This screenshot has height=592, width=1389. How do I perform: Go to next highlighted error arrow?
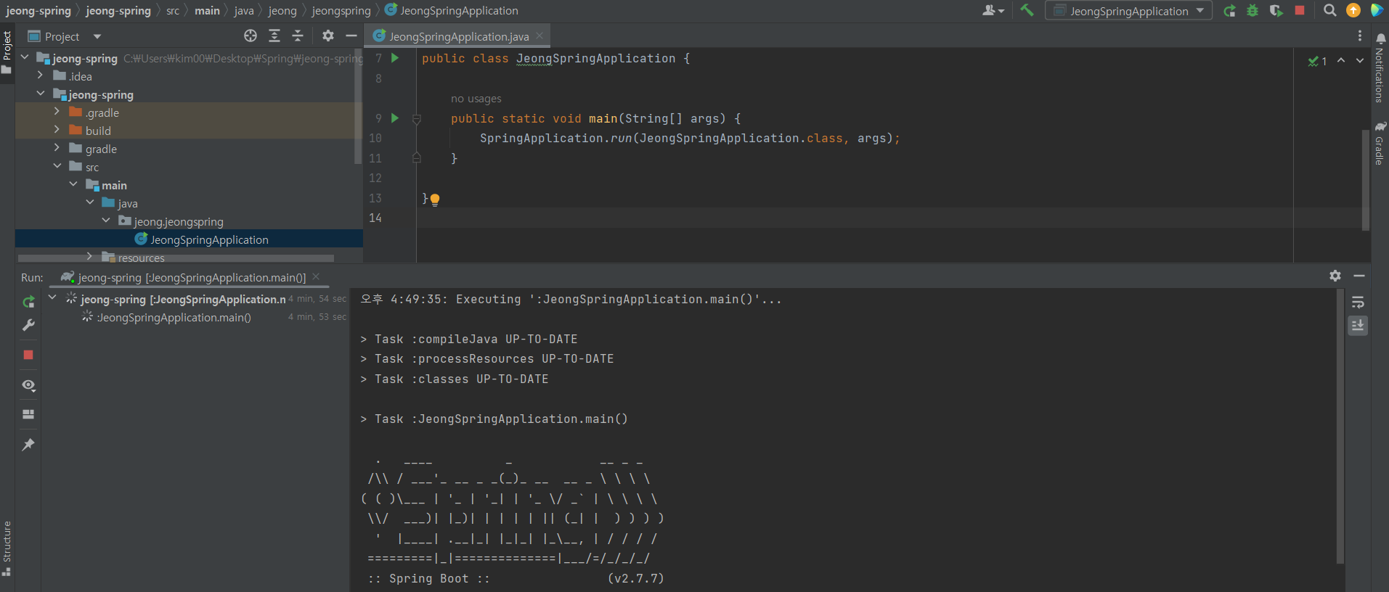pos(1360,61)
